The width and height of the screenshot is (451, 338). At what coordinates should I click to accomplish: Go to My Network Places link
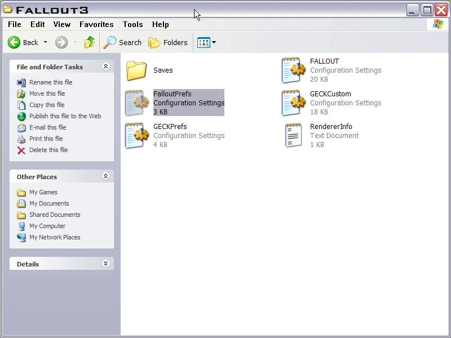[55, 237]
